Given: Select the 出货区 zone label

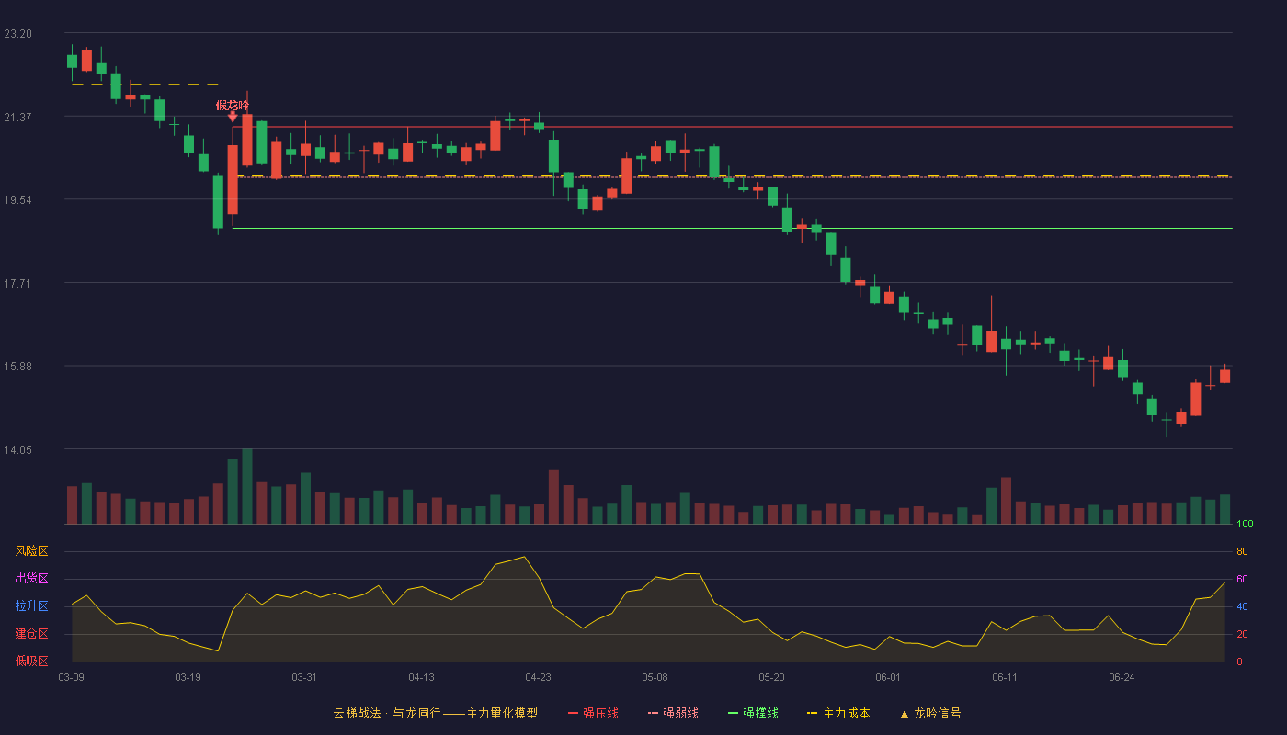Looking at the screenshot, I should [x=31, y=579].
